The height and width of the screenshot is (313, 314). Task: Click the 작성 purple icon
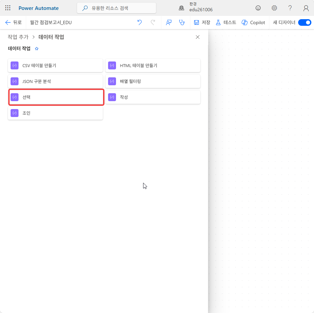pos(112,97)
